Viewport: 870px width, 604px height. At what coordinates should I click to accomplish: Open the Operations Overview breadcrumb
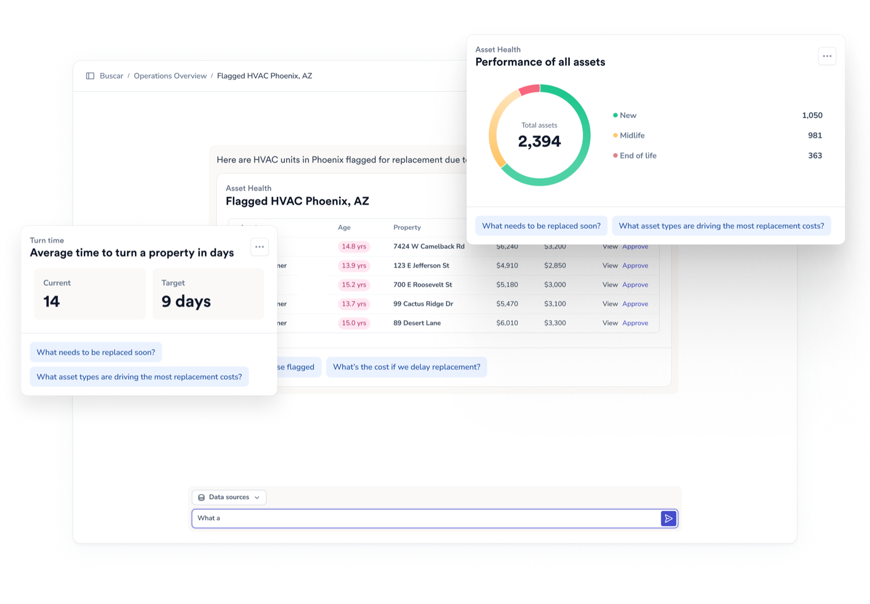click(x=170, y=75)
